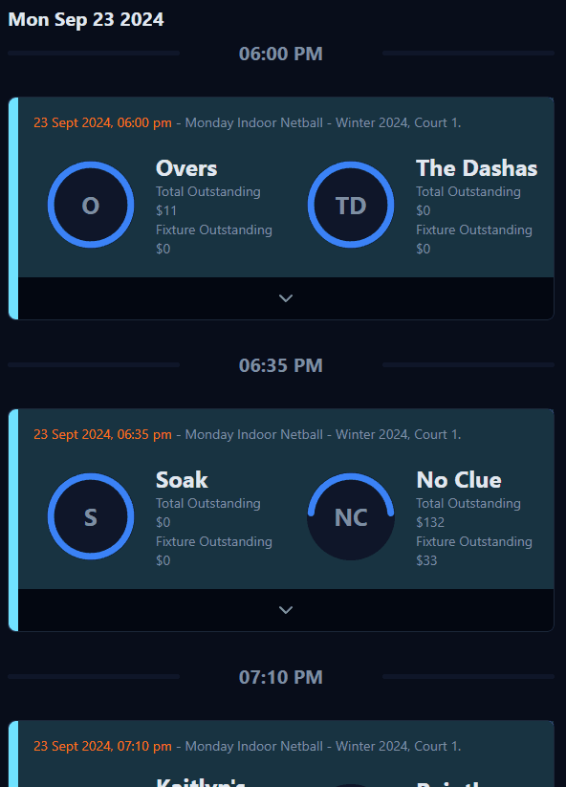Image resolution: width=566 pixels, height=787 pixels.
Task: Select the 06:00 PM time divider heading
Action: pos(280,54)
